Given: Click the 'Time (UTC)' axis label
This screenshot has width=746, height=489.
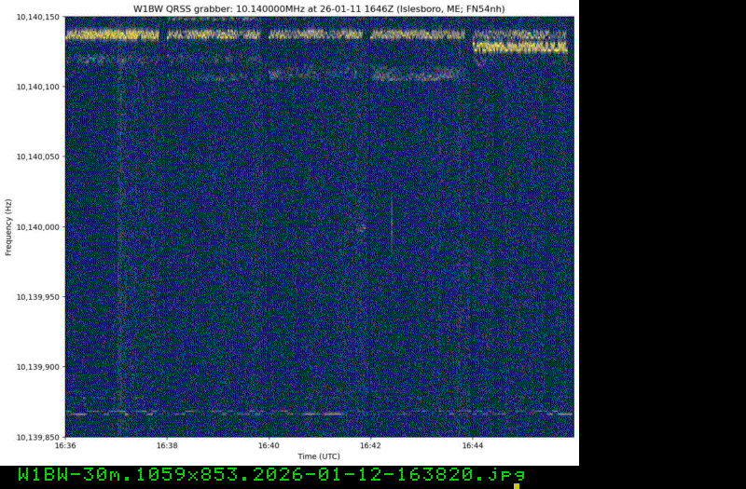Looking at the screenshot, I should pos(319,456).
